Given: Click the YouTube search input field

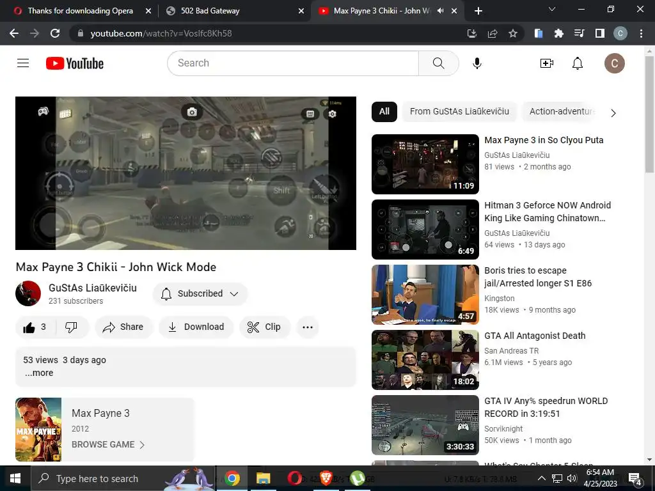Looking at the screenshot, I should [x=293, y=63].
